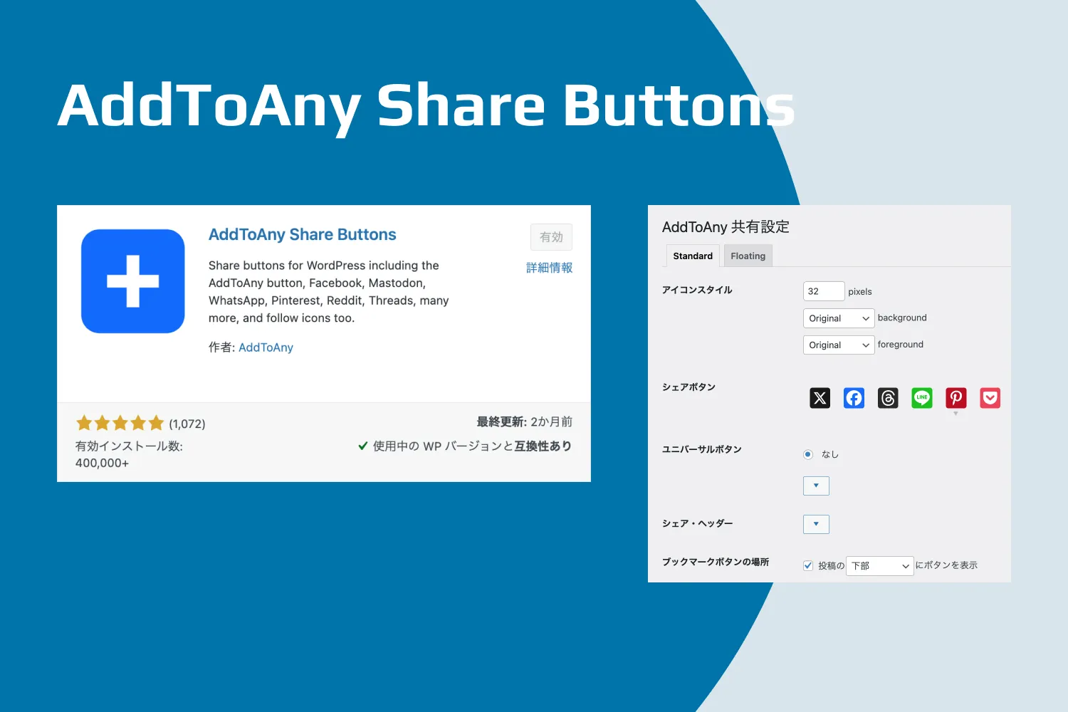Image resolution: width=1068 pixels, height=712 pixels.
Task: Click the シェアボタン label
Action: pyautogui.click(x=689, y=387)
